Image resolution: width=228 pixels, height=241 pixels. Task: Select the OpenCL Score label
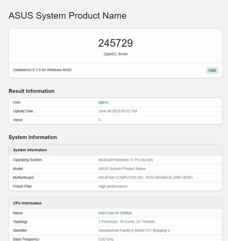click(115, 54)
